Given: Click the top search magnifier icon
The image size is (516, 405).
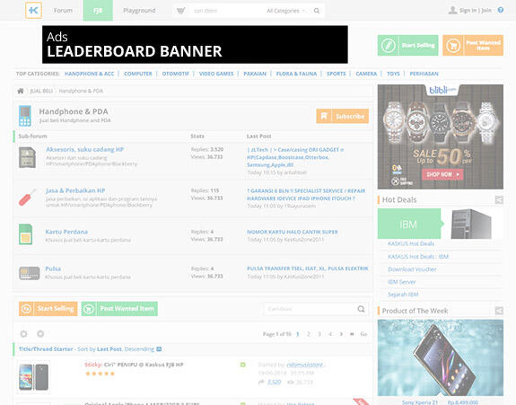Looking at the screenshot, I should [x=317, y=11].
